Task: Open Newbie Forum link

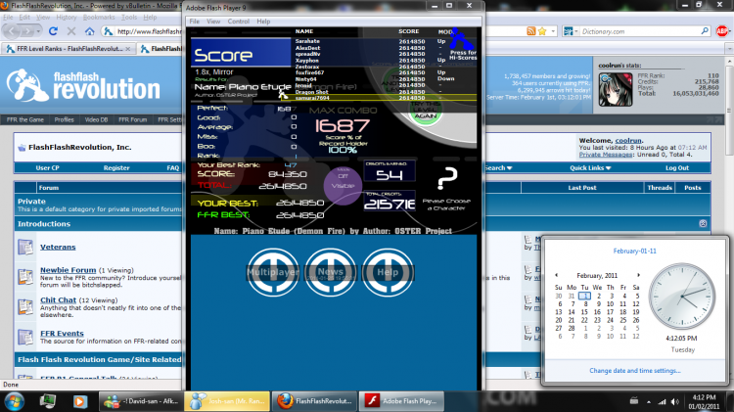Action: (68, 270)
